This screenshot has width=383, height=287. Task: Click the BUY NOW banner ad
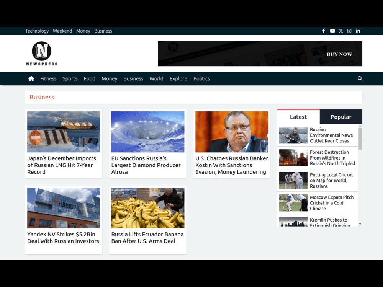point(260,54)
